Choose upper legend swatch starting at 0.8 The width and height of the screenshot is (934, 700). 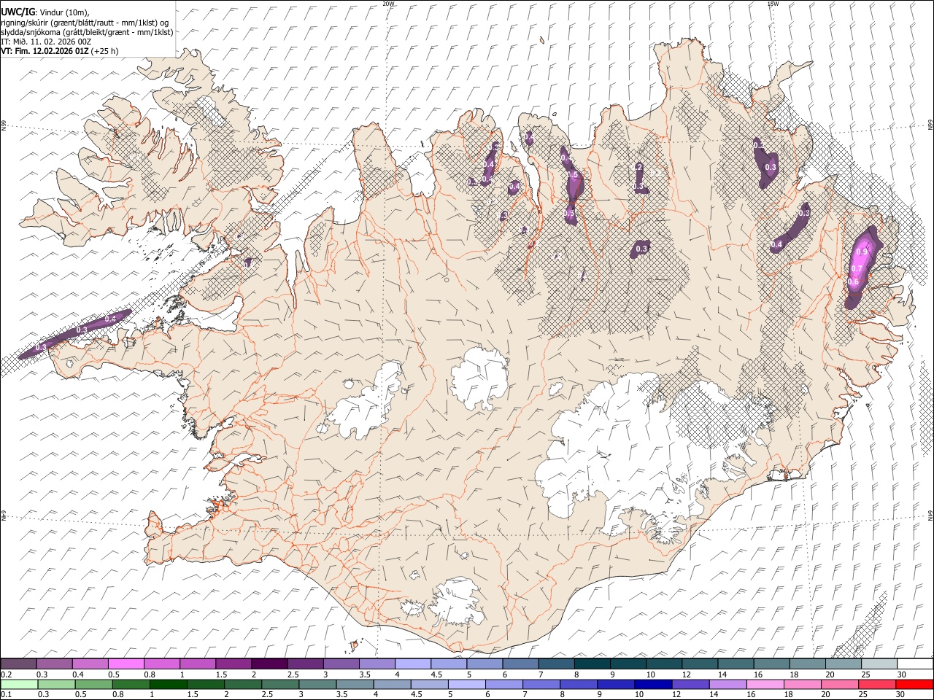(x=162, y=664)
